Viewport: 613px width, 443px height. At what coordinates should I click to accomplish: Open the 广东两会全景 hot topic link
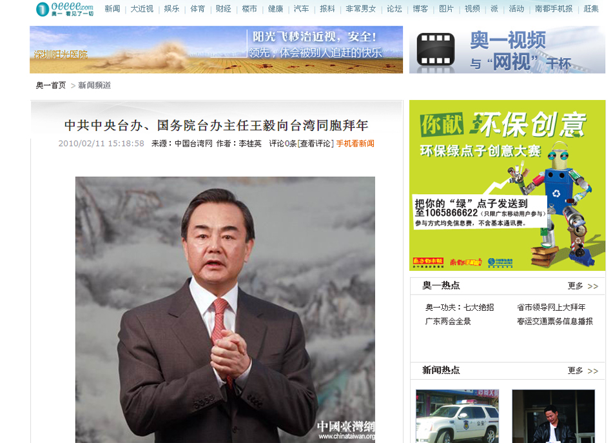pos(447,321)
